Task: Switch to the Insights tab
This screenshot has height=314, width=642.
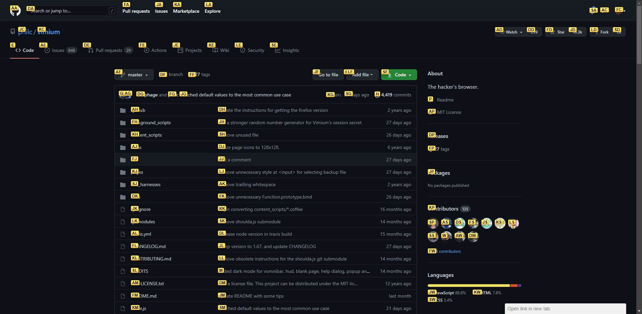Action: coord(287,50)
